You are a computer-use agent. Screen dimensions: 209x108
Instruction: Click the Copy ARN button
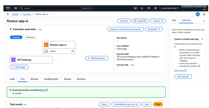pos(140,21)
